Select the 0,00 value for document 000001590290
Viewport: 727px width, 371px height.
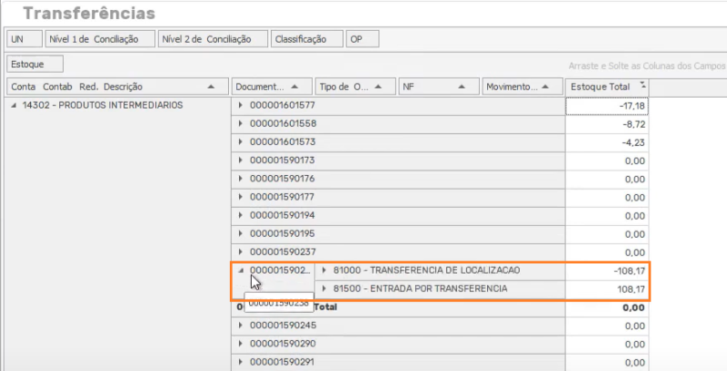[607, 345]
